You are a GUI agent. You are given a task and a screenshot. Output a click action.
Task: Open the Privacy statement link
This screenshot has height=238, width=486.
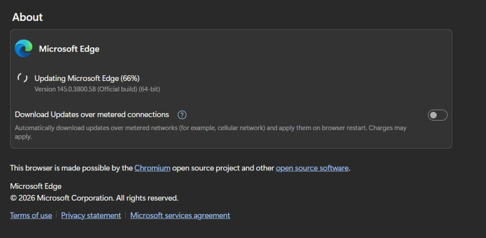click(x=91, y=215)
